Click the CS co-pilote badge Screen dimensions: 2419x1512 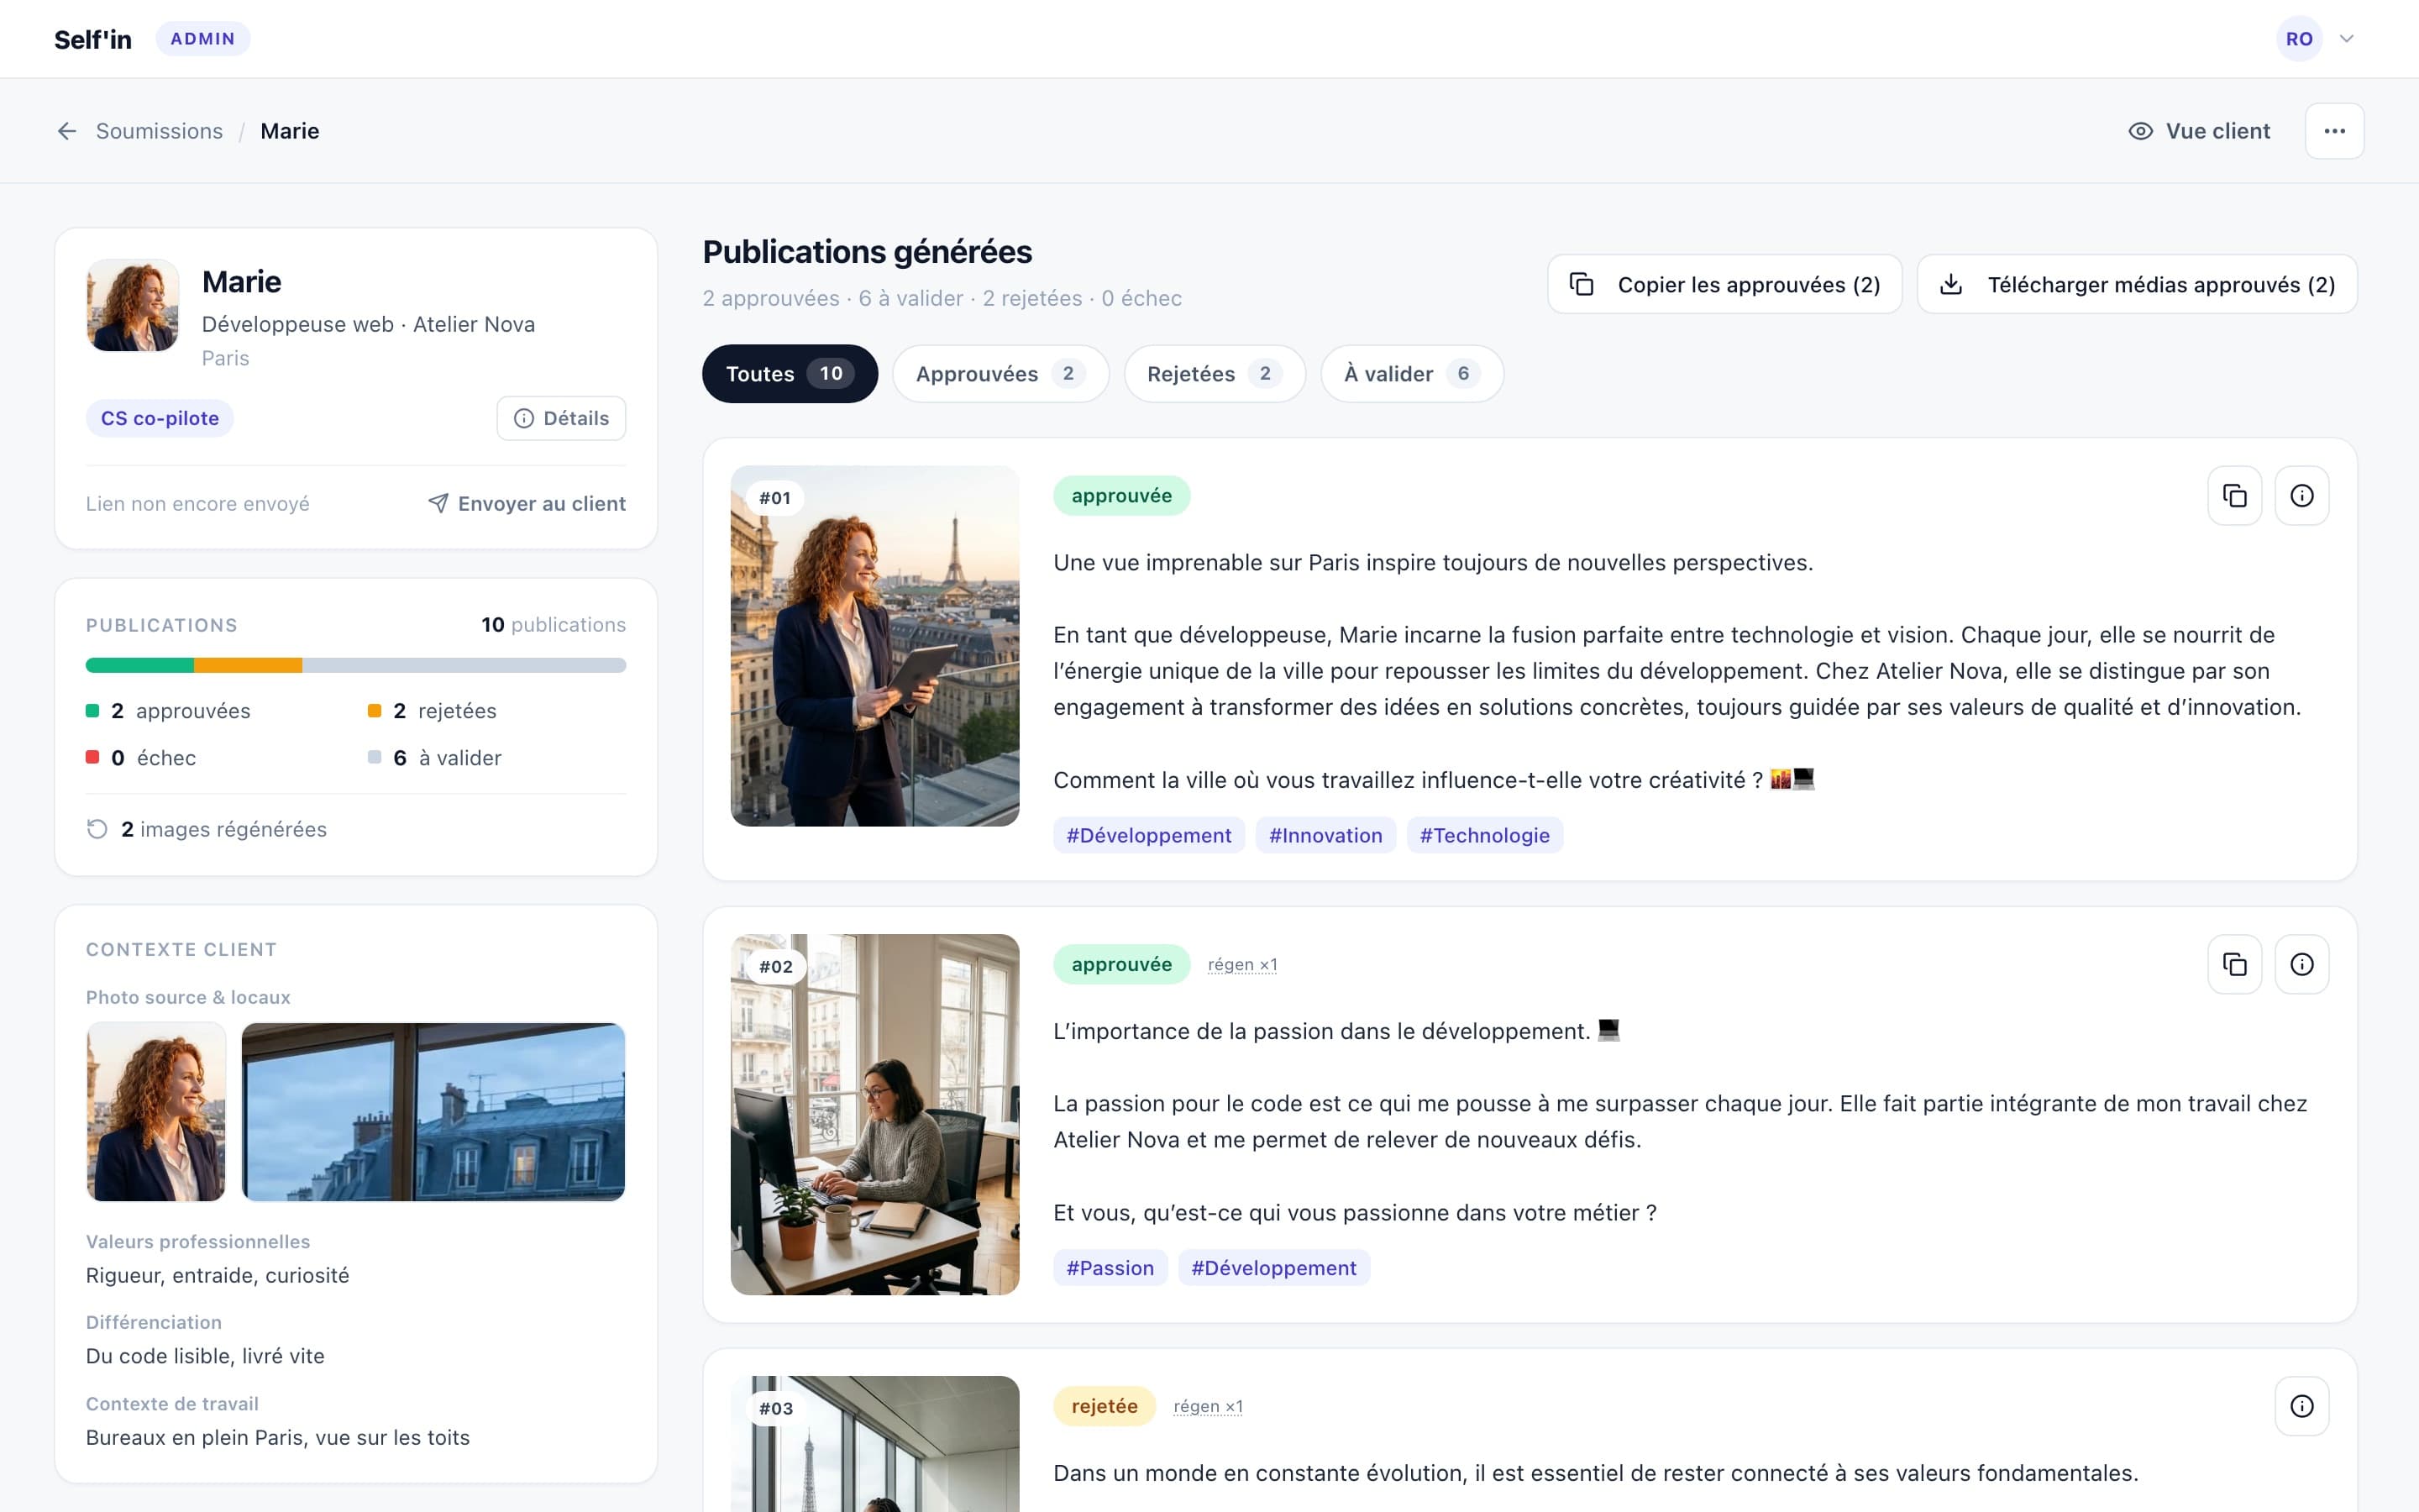(x=160, y=418)
